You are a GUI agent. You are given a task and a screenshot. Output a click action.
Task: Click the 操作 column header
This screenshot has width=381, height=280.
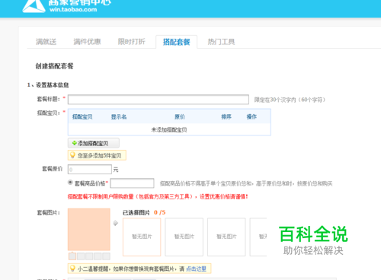click(251, 117)
